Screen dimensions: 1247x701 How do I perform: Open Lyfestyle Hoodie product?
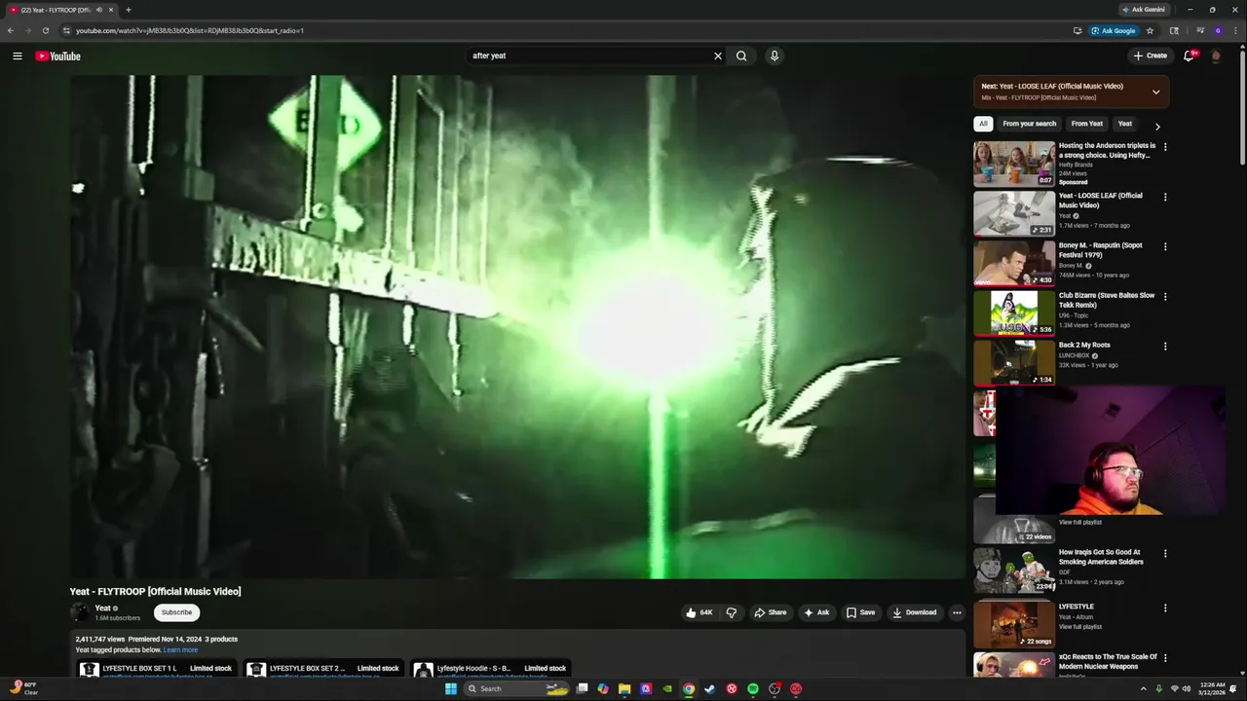coord(491,669)
